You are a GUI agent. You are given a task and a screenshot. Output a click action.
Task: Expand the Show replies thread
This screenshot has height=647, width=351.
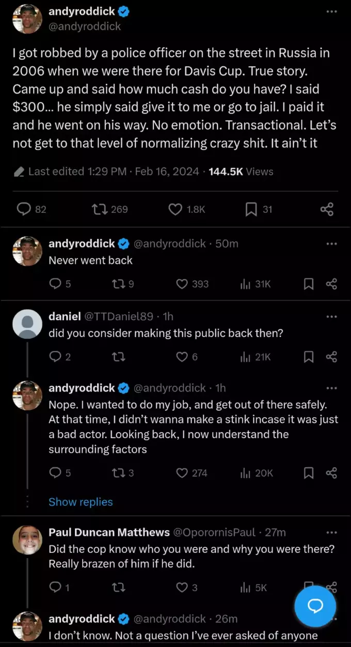tap(81, 502)
